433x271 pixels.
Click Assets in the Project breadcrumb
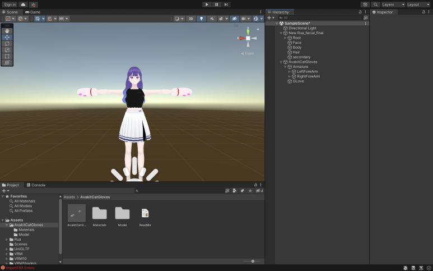coord(69,197)
